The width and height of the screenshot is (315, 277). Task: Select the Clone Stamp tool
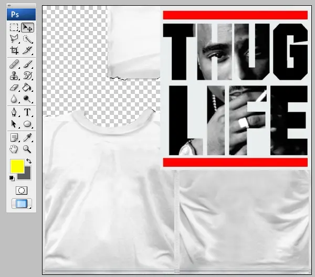[14, 76]
